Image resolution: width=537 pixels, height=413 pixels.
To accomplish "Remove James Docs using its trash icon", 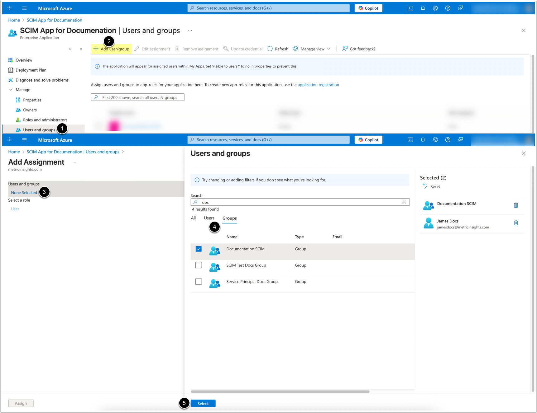I will point(516,223).
